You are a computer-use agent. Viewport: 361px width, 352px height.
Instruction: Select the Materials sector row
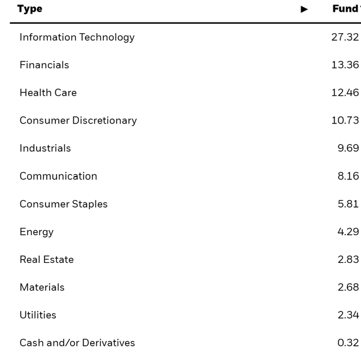42,287
